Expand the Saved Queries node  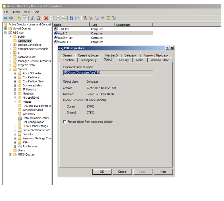[x=5, y=29]
